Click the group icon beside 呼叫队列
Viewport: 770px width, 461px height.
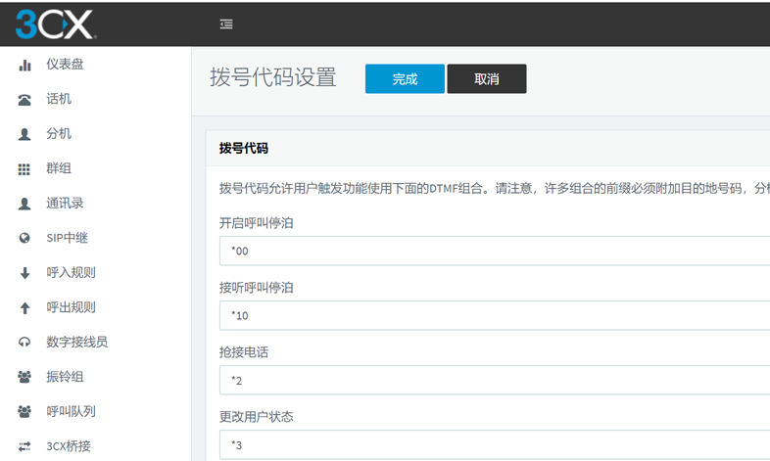pyautogui.click(x=24, y=411)
